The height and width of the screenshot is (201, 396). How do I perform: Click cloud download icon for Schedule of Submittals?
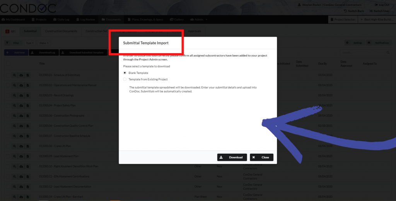[21, 75]
